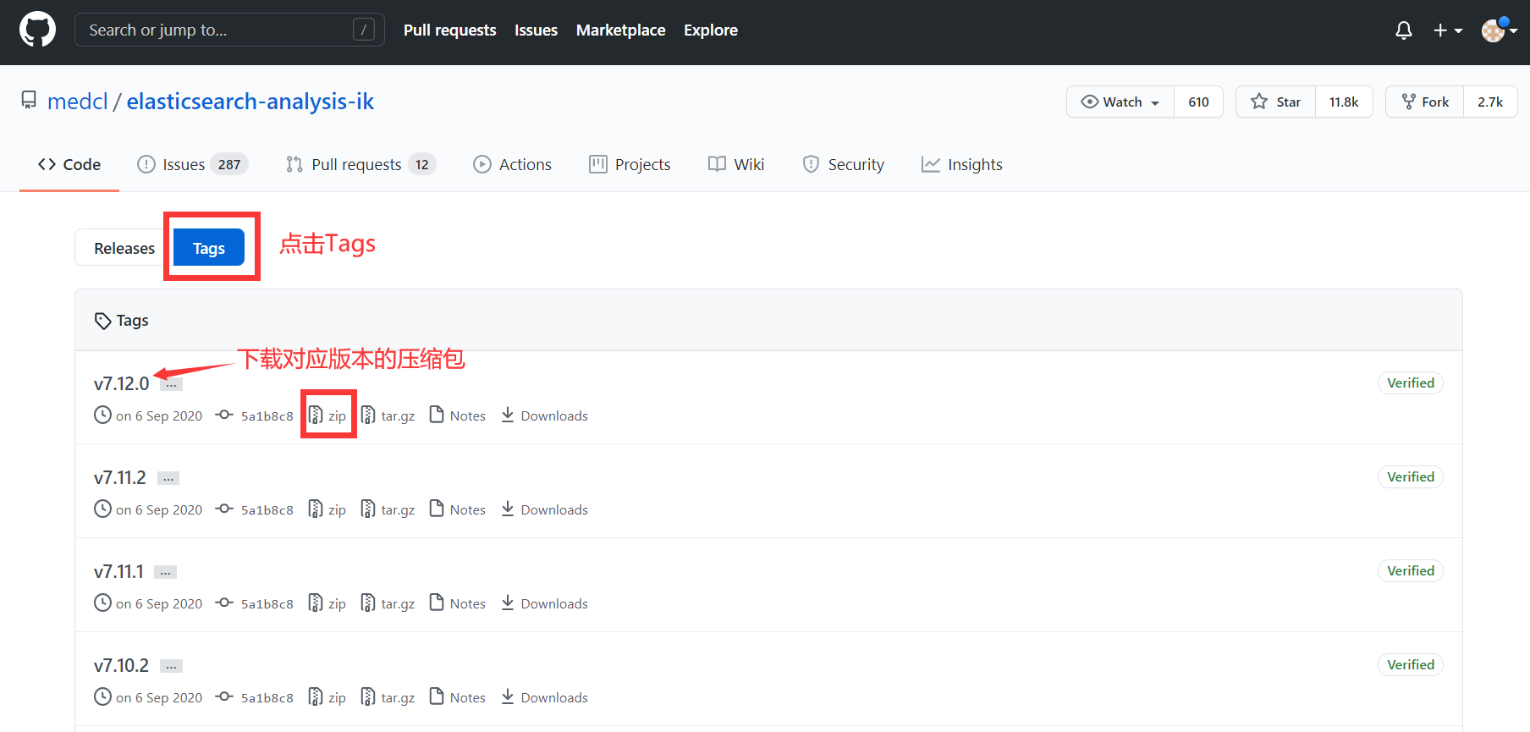
Task: Focus the Search or jump to field
Action: (229, 30)
